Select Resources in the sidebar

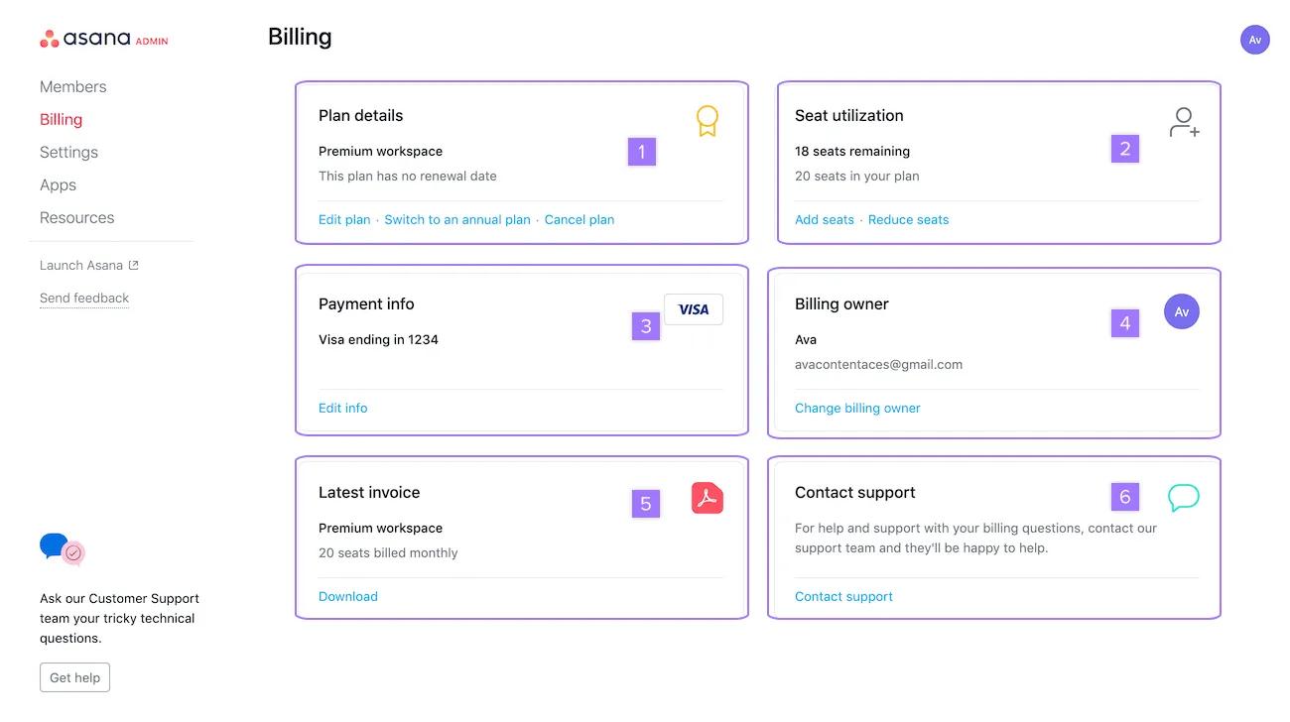[x=76, y=218]
